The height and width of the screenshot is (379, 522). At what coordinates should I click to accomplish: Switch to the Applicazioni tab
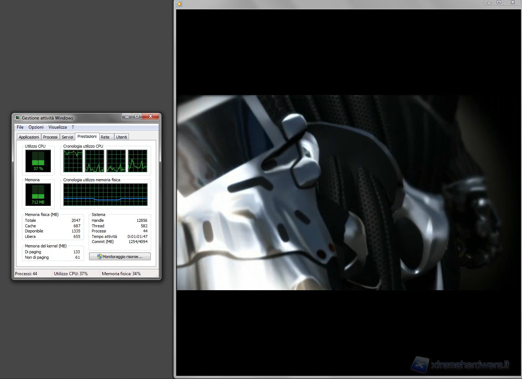coord(29,137)
